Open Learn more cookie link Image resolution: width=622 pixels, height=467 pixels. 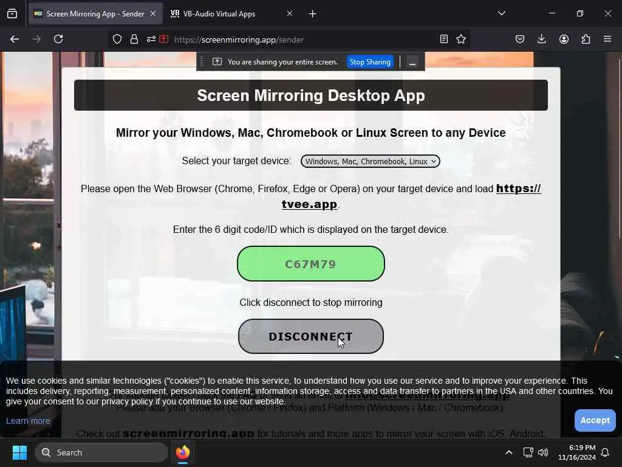(28, 421)
